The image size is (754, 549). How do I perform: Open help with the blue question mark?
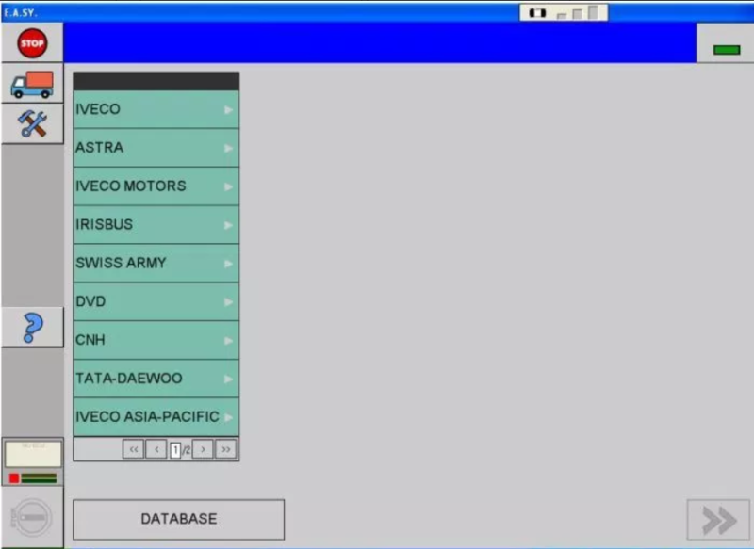(x=32, y=328)
